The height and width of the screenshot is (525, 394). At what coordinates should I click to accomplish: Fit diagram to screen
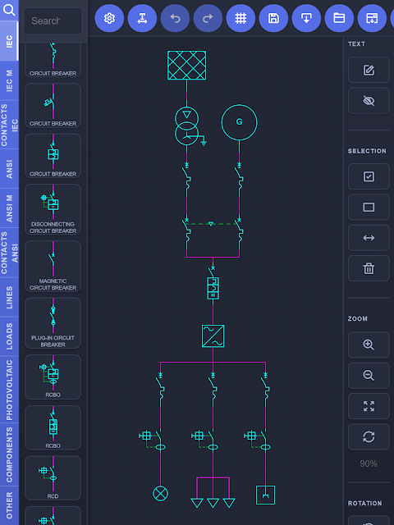(x=369, y=406)
